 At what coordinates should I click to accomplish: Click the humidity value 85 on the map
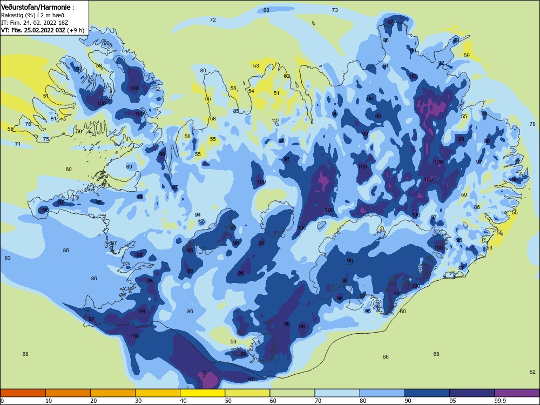(x=236, y=111)
